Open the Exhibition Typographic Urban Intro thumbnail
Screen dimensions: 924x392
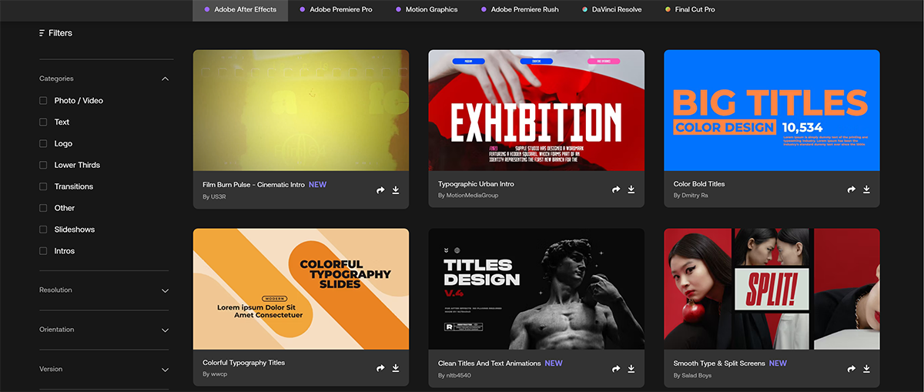537,110
